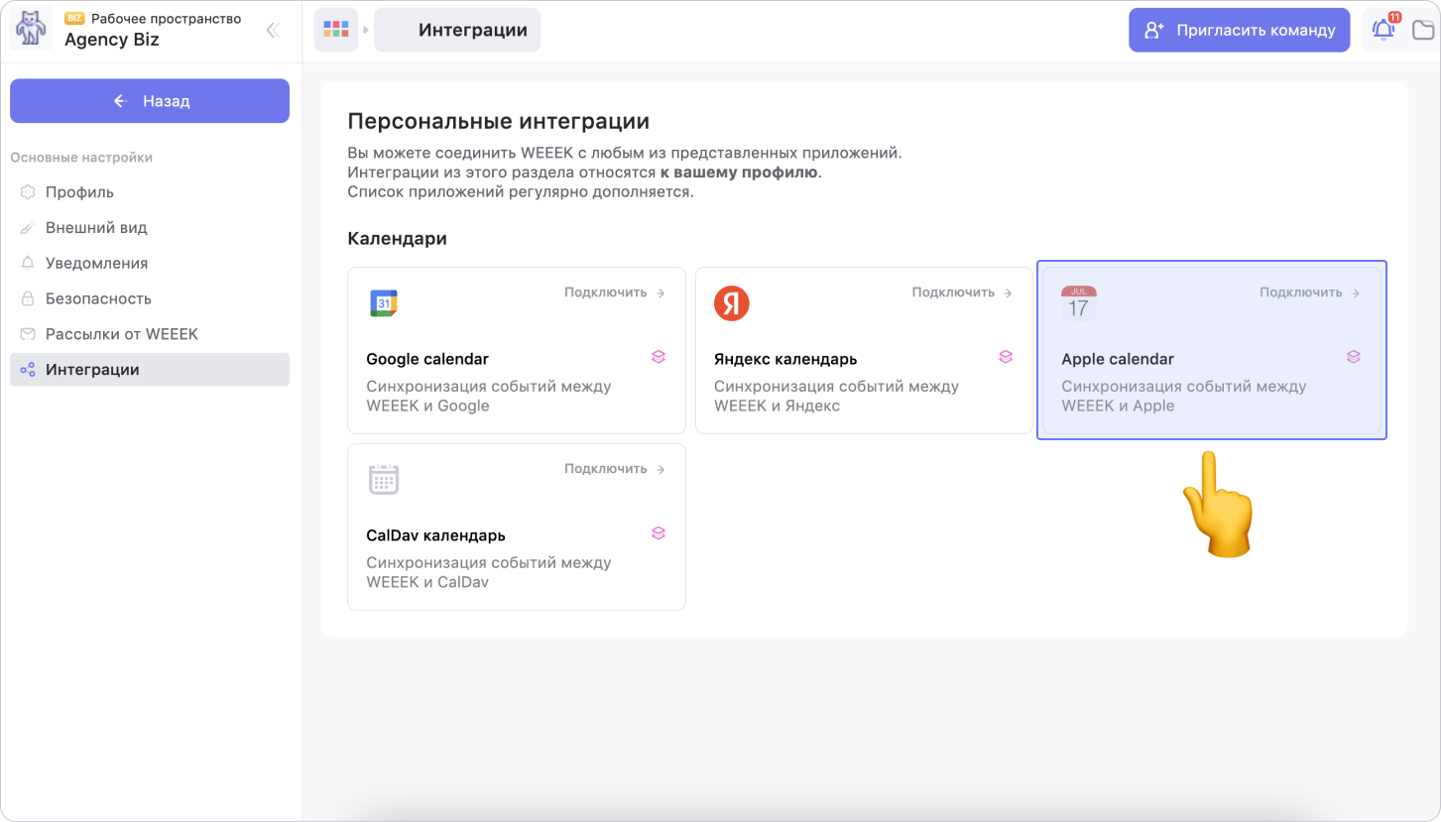
Task: Click Подключить on Яндекс календарь card
Action: coord(962,293)
